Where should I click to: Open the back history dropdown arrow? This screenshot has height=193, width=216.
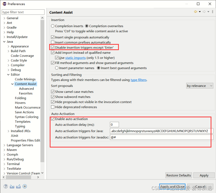tap(200, 12)
